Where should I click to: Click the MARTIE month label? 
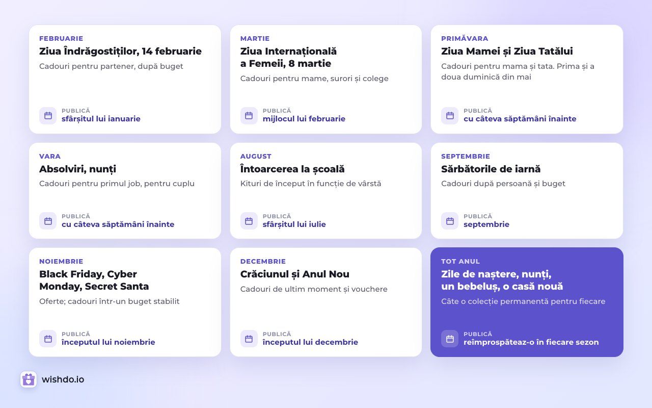[x=255, y=38]
